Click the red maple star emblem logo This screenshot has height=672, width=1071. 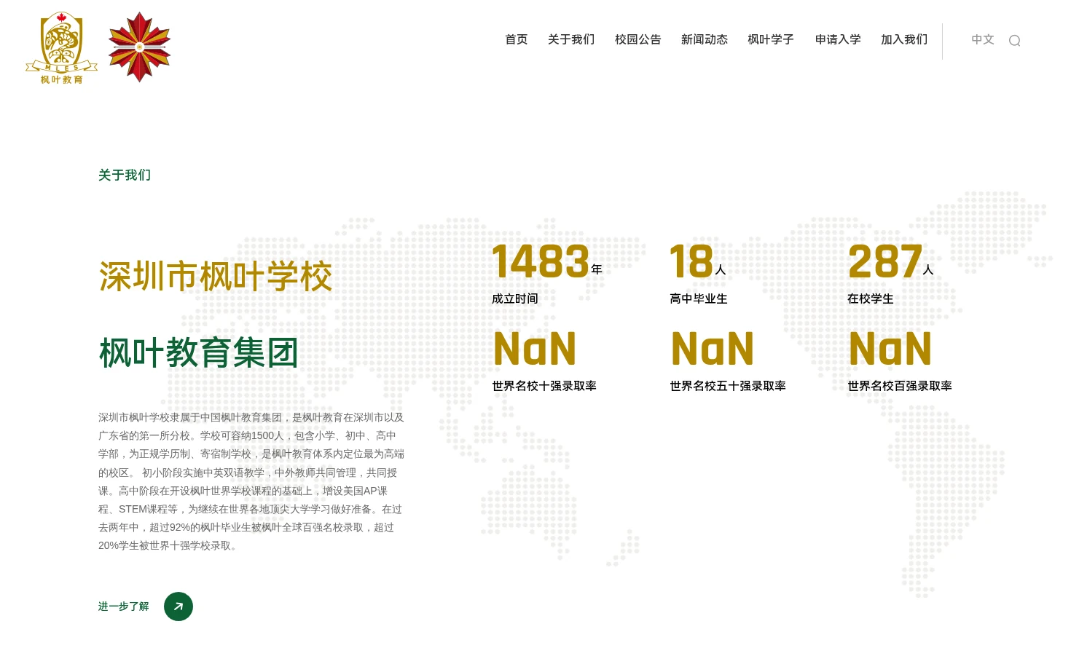(139, 47)
